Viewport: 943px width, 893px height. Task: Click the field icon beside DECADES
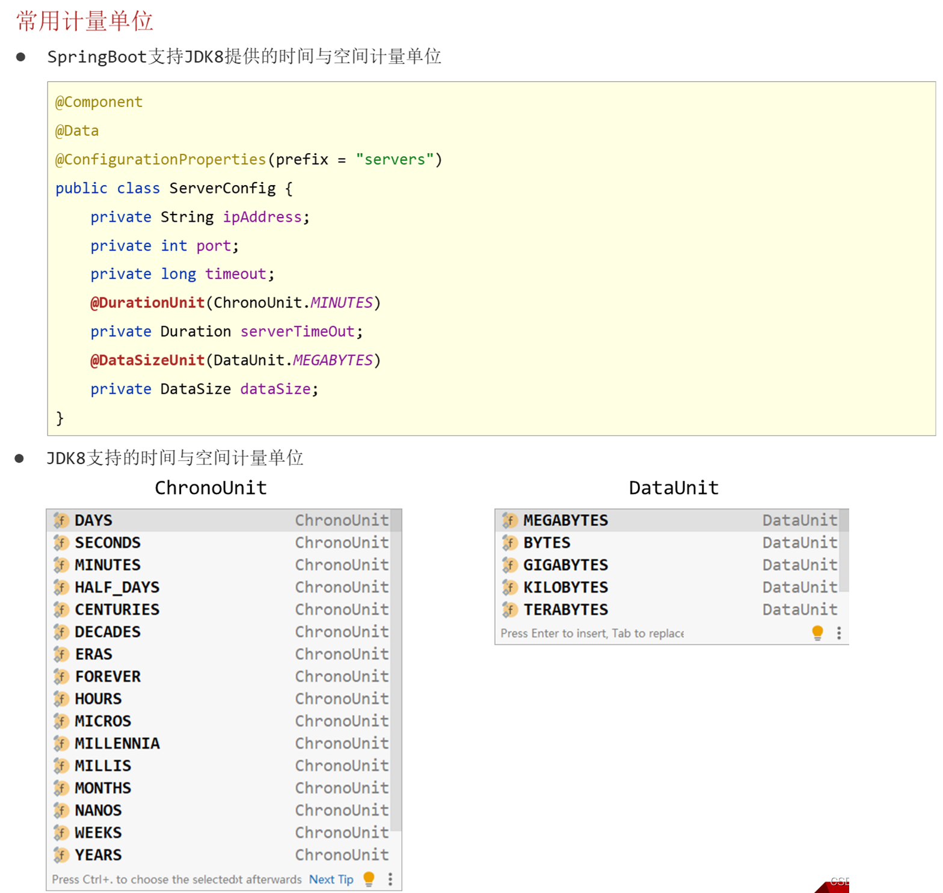61,631
